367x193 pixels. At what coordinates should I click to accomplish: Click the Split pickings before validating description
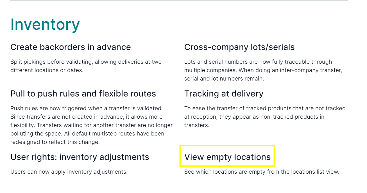[x=86, y=66]
